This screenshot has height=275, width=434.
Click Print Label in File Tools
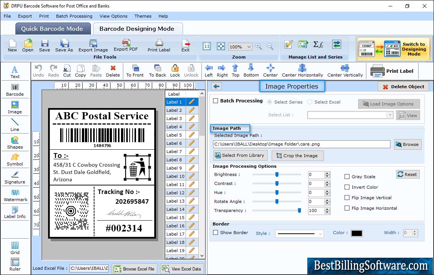pos(159,46)
